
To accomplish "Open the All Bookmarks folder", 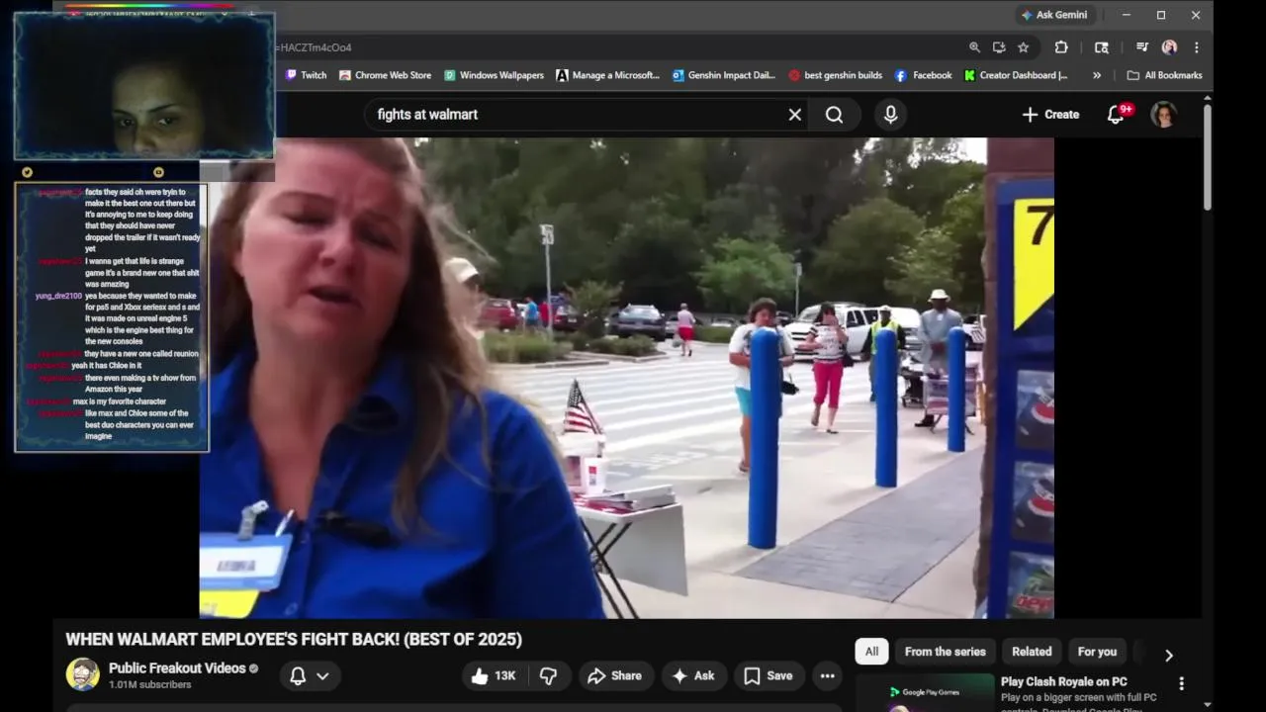I will (x=1164, y=75).
